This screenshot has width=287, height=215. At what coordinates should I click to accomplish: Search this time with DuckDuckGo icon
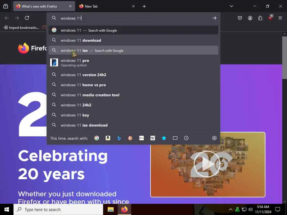(130, 138)
